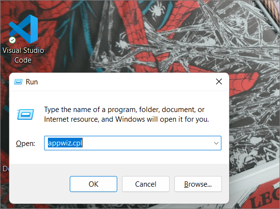Click the "Run" title text
The height and width of the screenshot is (209, 280).
click(x=31, y=82)
